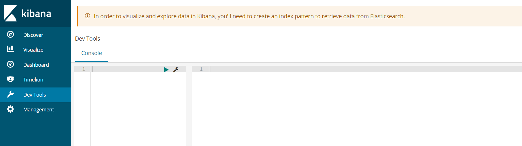Click the Discover compass icon
522x146 pixels.
click(10, 35)
